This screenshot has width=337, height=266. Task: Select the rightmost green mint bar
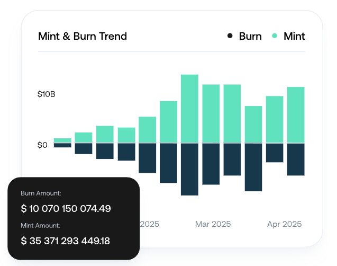click(296, 115)
